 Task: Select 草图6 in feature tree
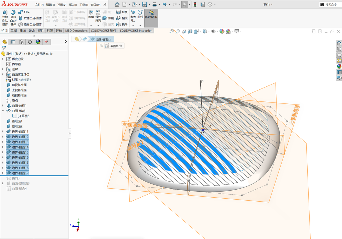pos(21,116)
